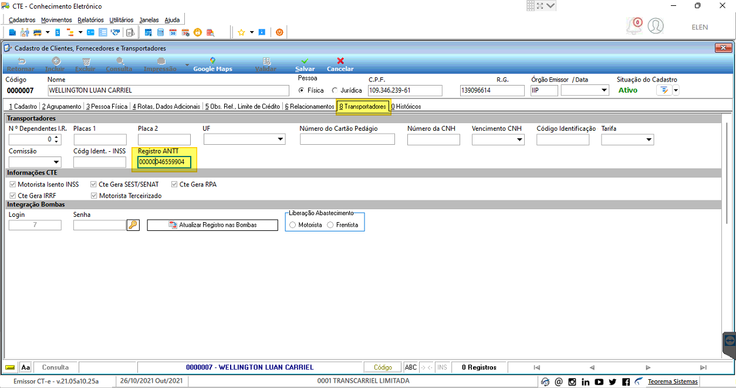Click the orange power icon in toolbar

[279, 32]
